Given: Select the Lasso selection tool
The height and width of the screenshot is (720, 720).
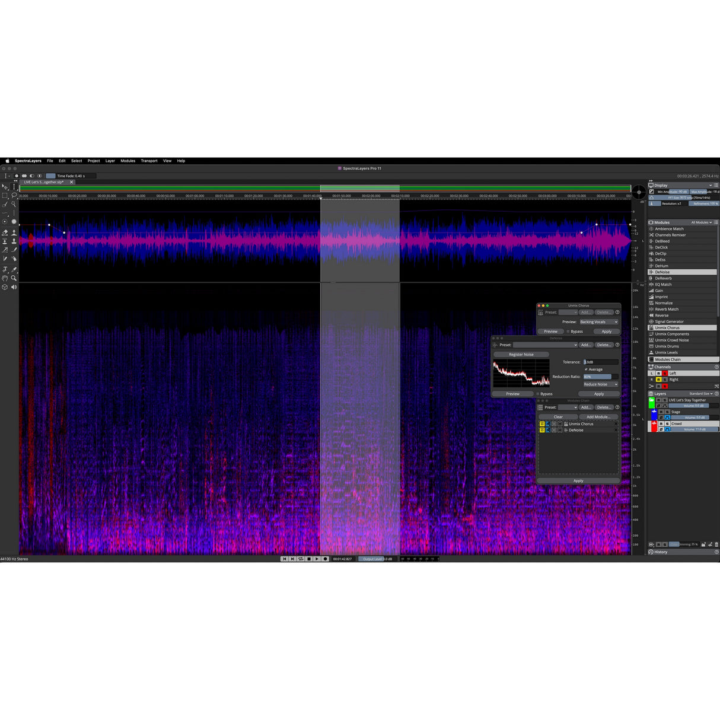Looking at the screenshot, I should point(14,195).
